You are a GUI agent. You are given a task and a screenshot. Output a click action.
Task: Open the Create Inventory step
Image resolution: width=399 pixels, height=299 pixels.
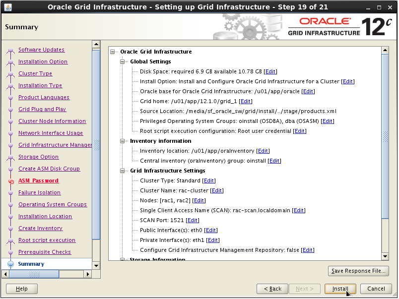(x=41, y=228)
